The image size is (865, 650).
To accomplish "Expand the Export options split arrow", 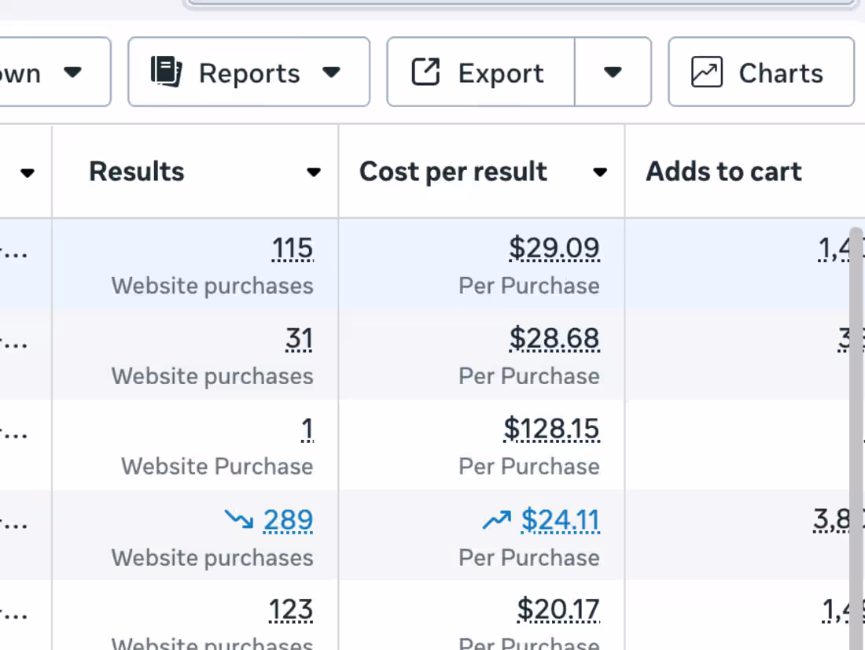I will coord(613,72).
